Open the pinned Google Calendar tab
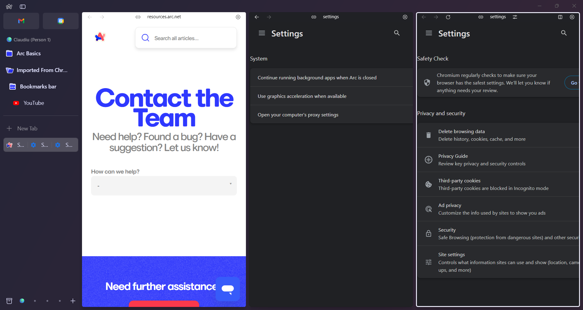The width and height of the screenshot is (583, 310). (x=61, y=21)
